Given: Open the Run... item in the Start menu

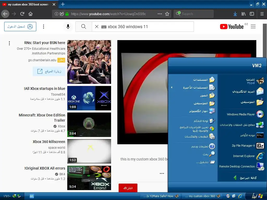Looking at the screenshot, I should [x=205, y=162].
